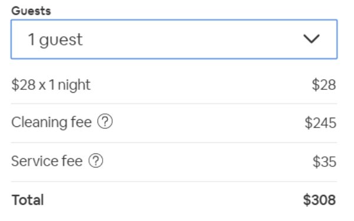Click the Cleaning fee label
Image resolution: width=354 pixels, height=221 pixels.
pyautogui.click(x=51, y=122)
